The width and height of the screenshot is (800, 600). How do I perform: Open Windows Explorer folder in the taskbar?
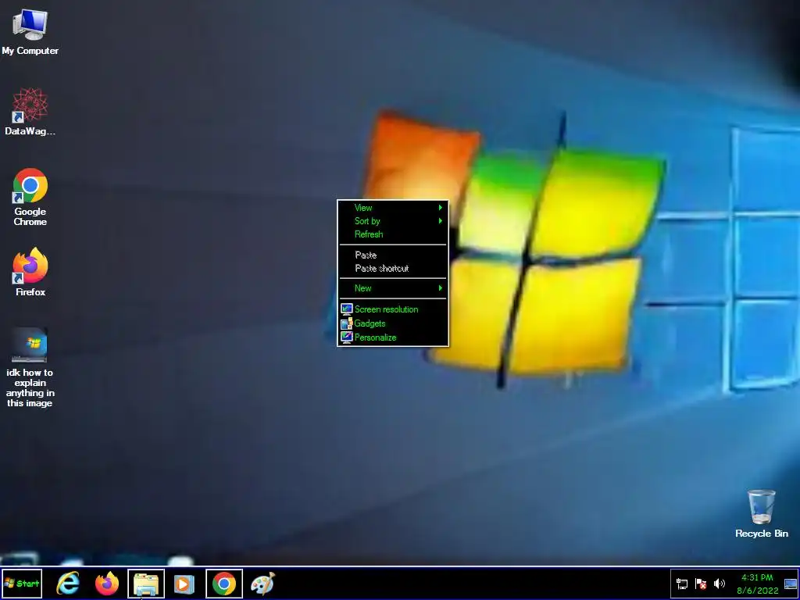point(146,583)
